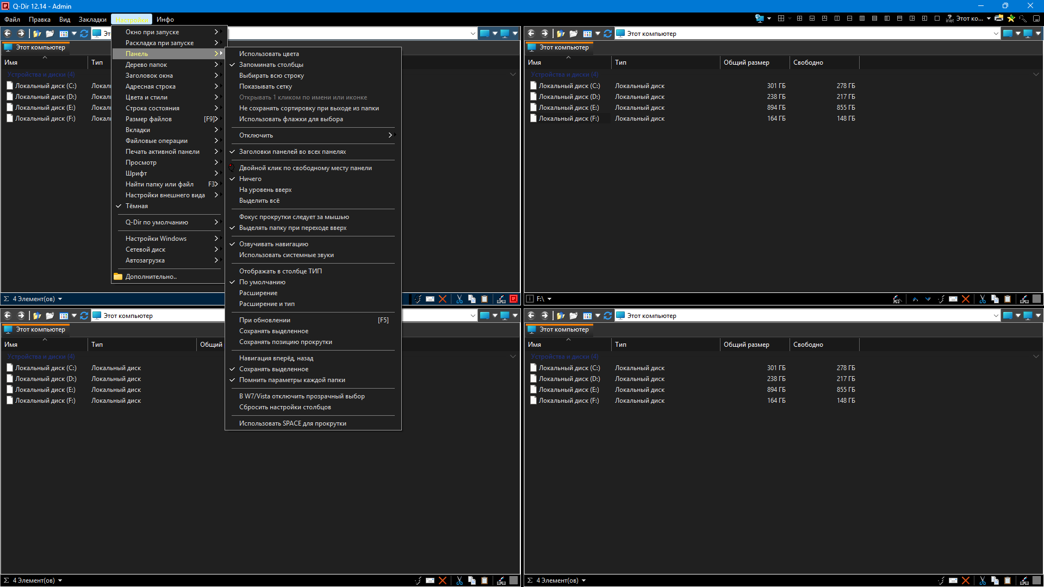The image size is (1044, 587).
Task: Open address bar dropdown in bottom-right pane
Action: click(x=996, y=315)
